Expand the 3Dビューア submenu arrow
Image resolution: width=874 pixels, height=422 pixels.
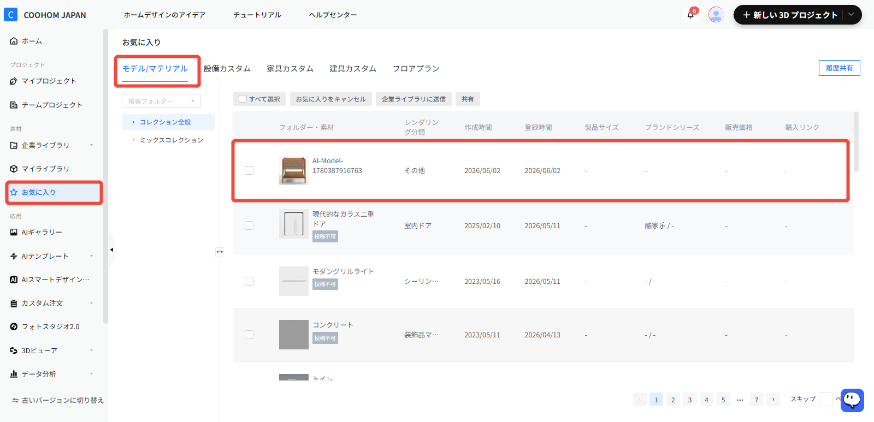[91, 350]
